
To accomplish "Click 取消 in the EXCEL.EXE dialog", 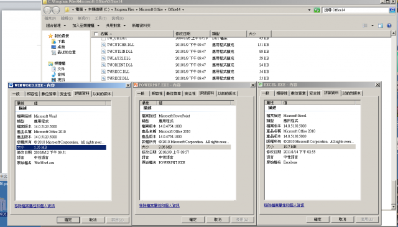I will pos(342,219).
